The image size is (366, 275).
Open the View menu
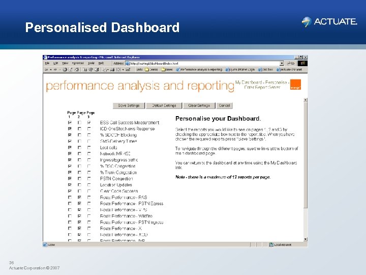click(x=65, y=63)
